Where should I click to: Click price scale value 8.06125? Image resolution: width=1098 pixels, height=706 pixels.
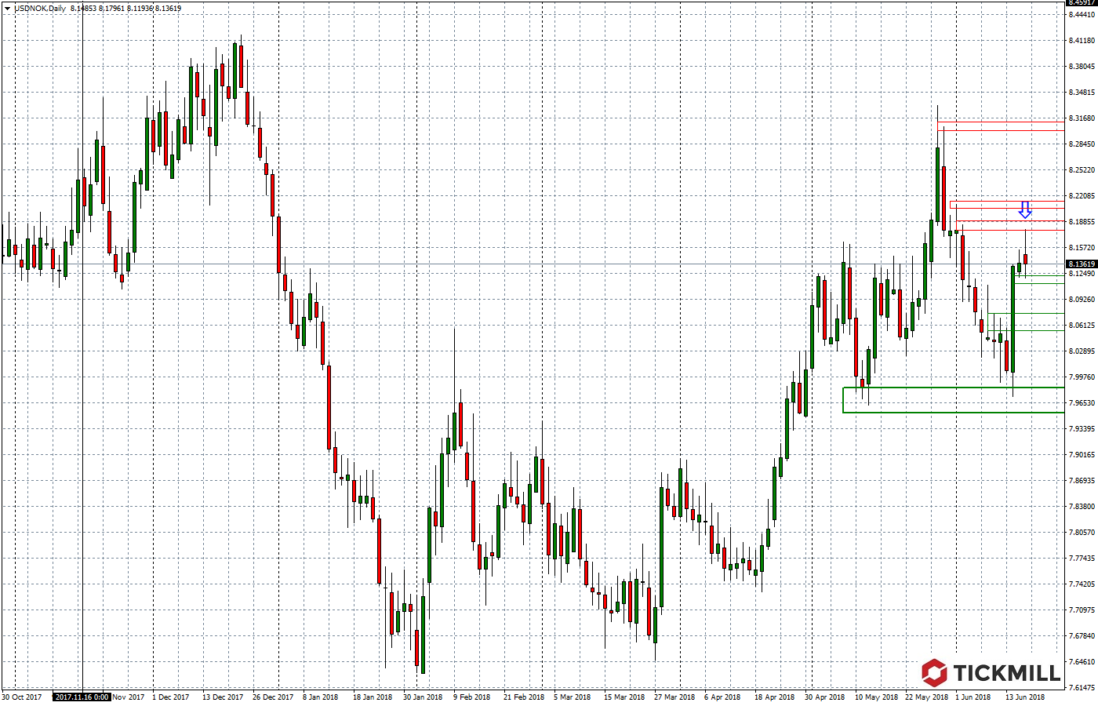point(1082,326)
